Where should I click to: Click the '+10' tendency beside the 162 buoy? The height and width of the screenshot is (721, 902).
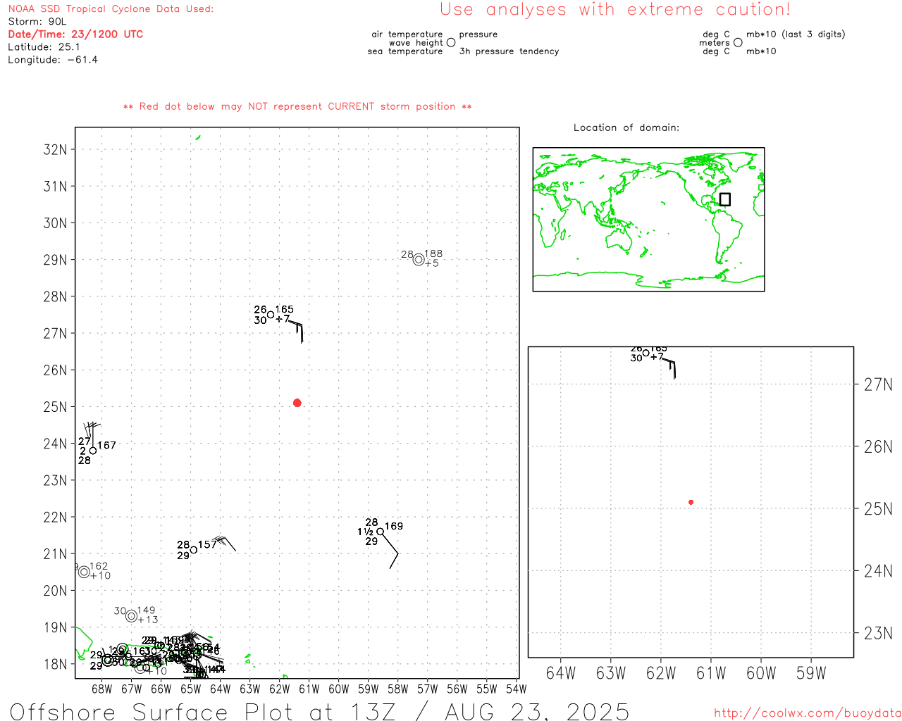pos(101,576)
